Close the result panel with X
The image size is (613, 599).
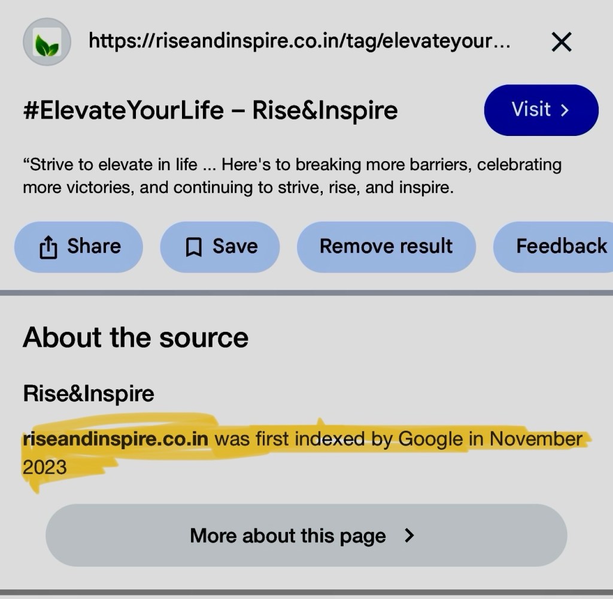(x=561, y=42)
